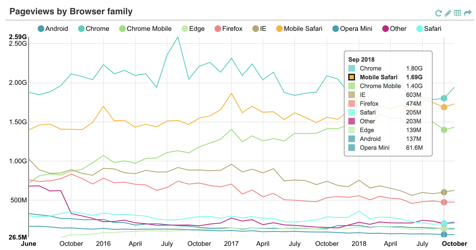Click the IE data point marker
476x250 pixels.
pos(444,192)
